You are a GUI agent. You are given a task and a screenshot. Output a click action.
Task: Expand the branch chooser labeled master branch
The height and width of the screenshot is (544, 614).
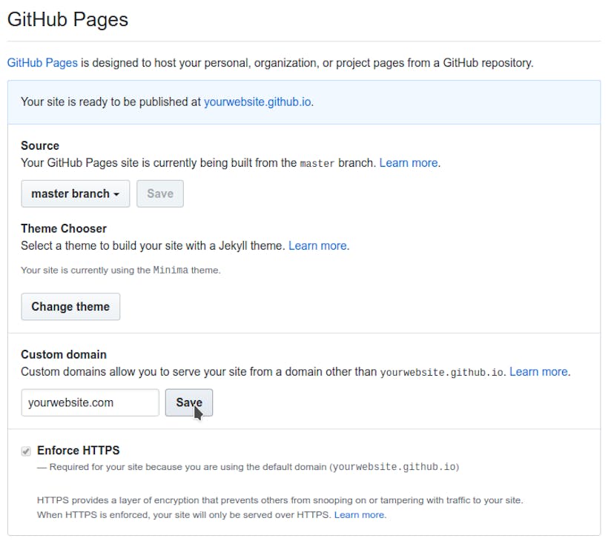(x=74, y=193)
